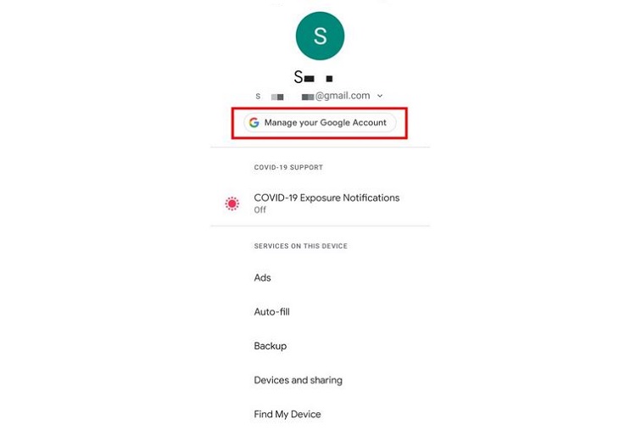636x430 pixels.
Task: Open the Backup settings
Action: [x=271, y=346]
